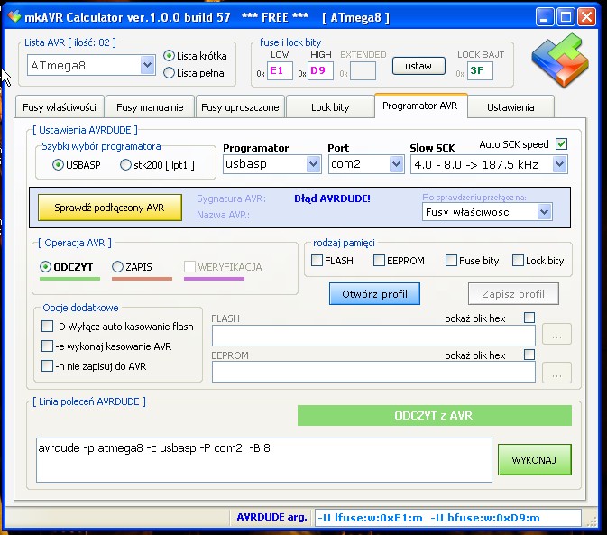
Task: Click the HIGH fuse value field D9
Action: click(320, 71)
